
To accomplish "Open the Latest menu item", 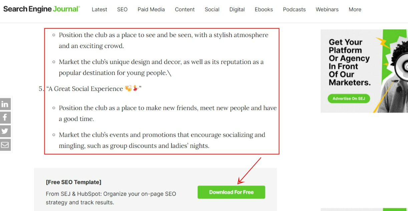I will pos(99,9).
